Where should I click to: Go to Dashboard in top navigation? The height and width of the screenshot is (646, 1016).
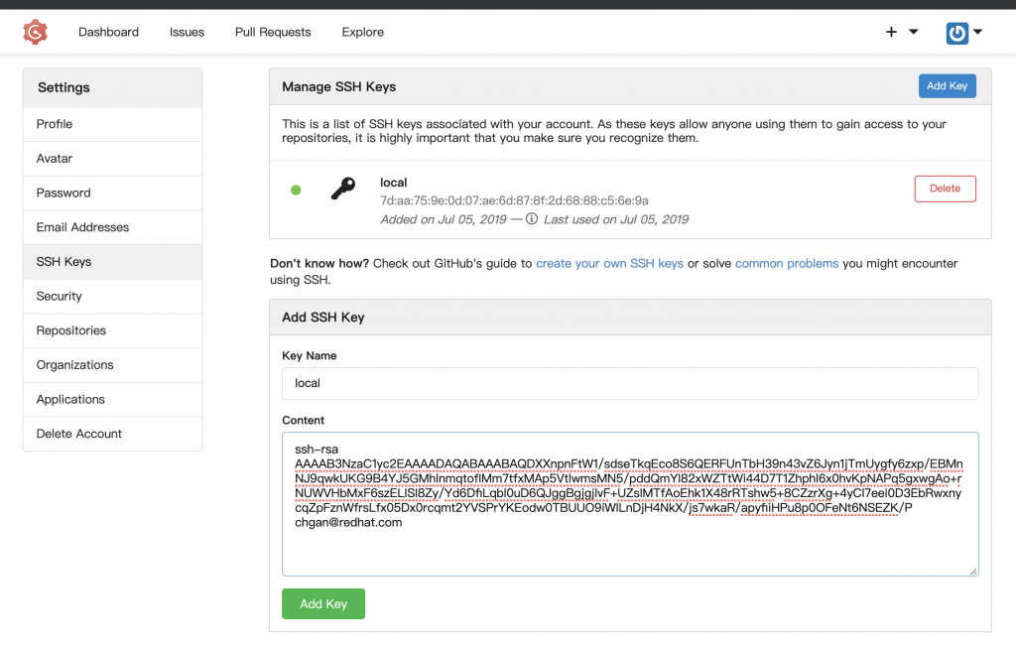[108, 32]
